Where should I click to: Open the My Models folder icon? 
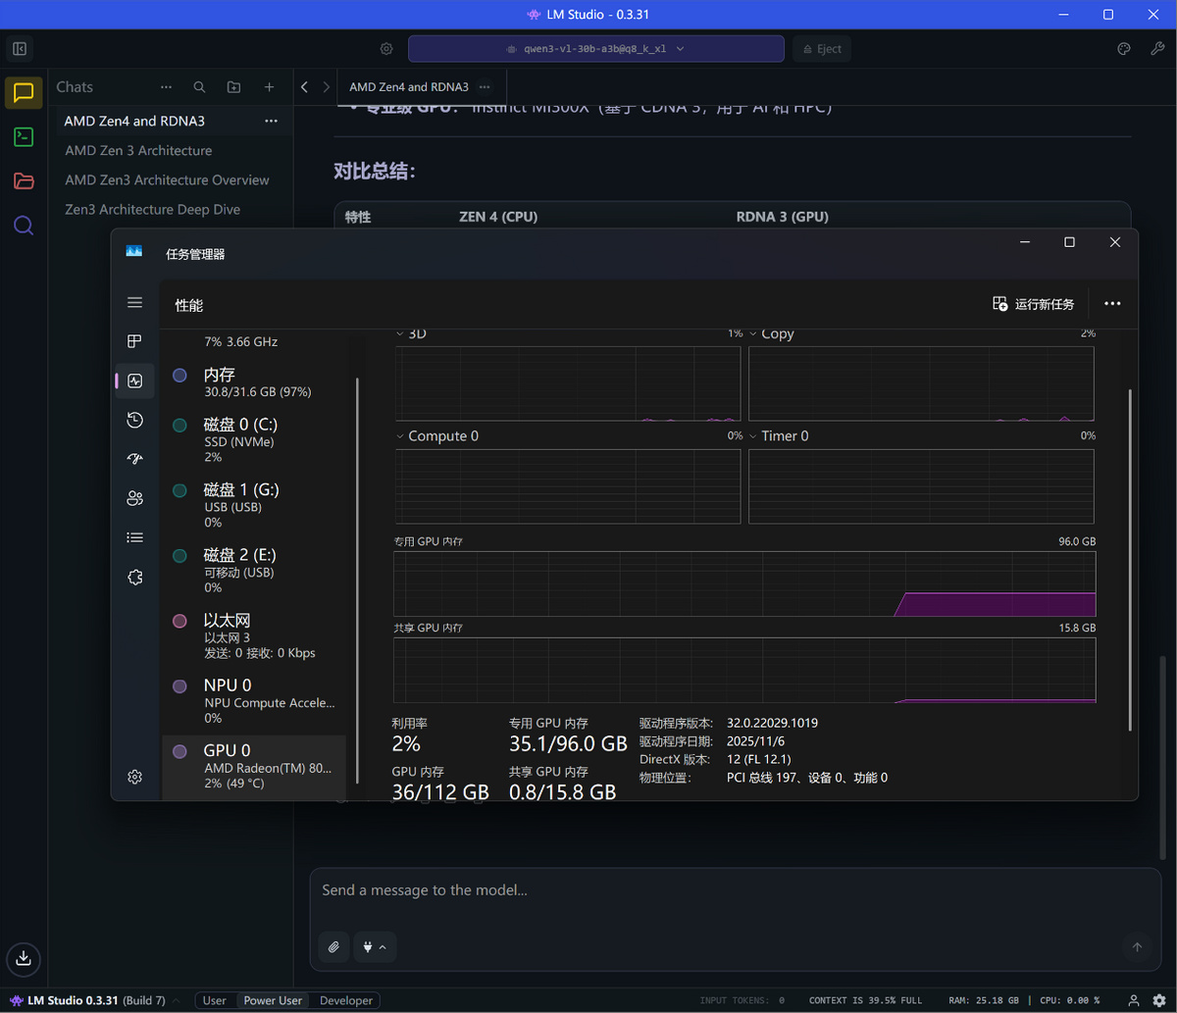(24, 181)
